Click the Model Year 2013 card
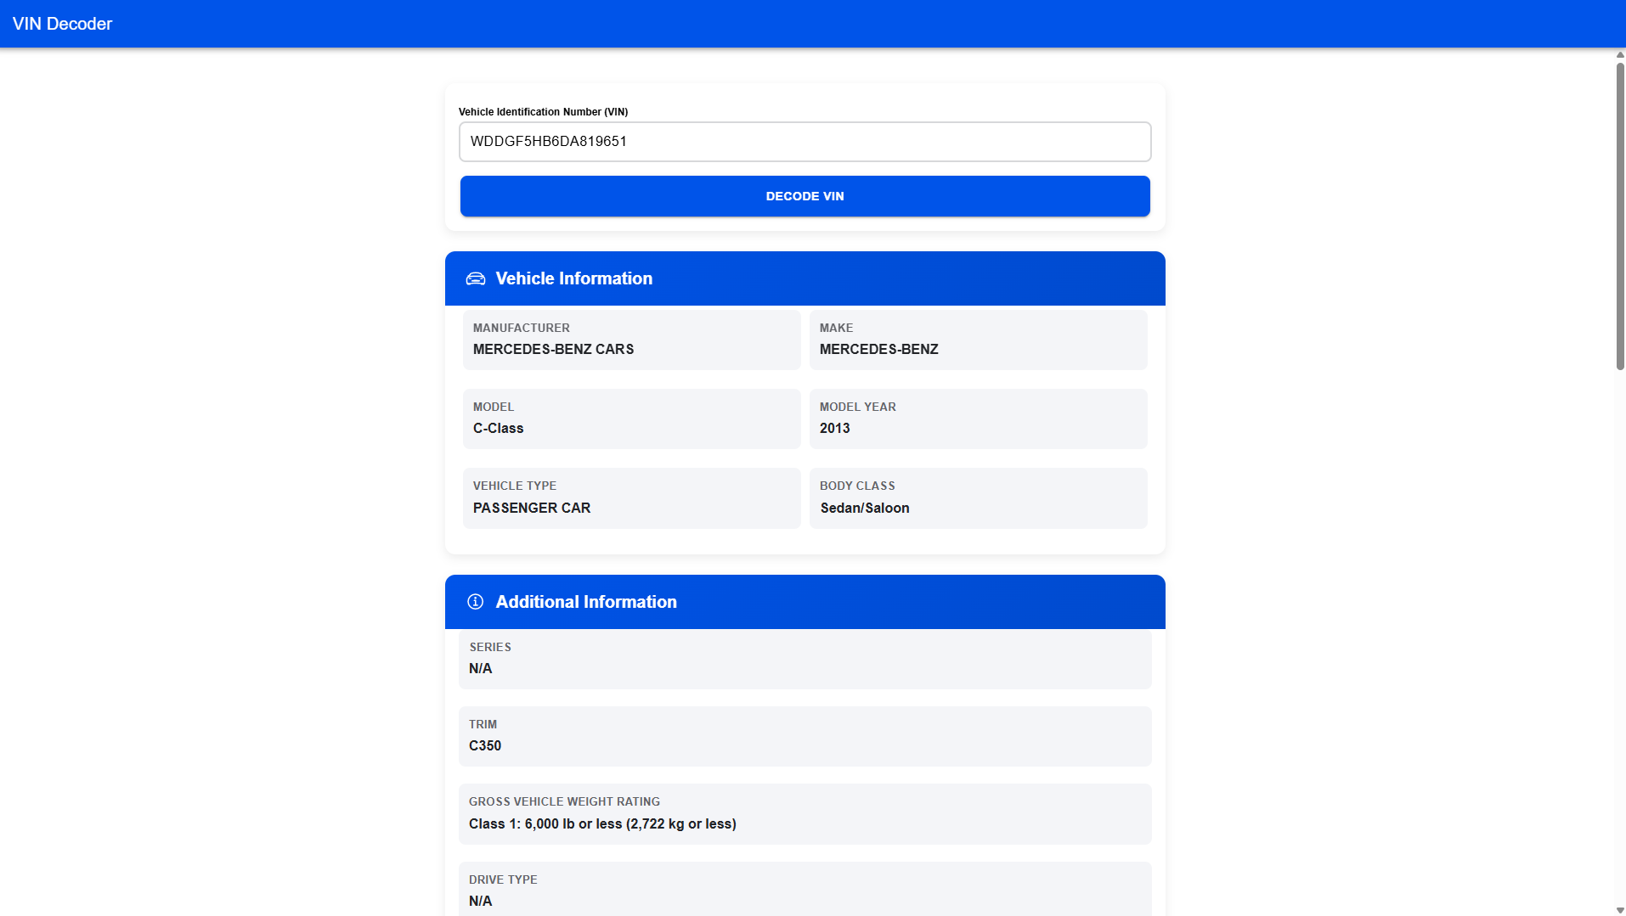This screenshot has width=1626, height=916. 977,419
